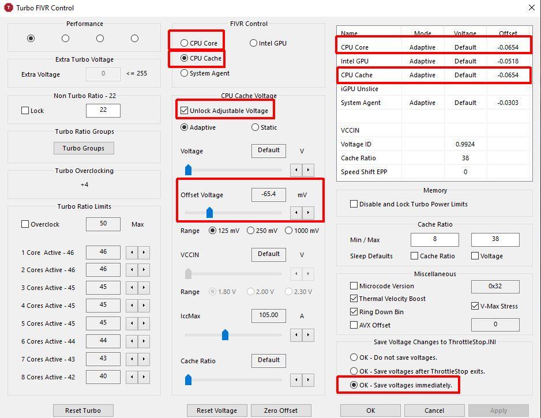Image resolution: width=541 pixels, height=418 pixels.
Task: Select System Agent row in voltage table
Action: point(434,103)
